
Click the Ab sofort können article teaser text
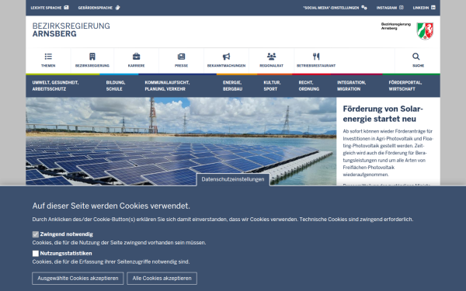click(388, 153)
